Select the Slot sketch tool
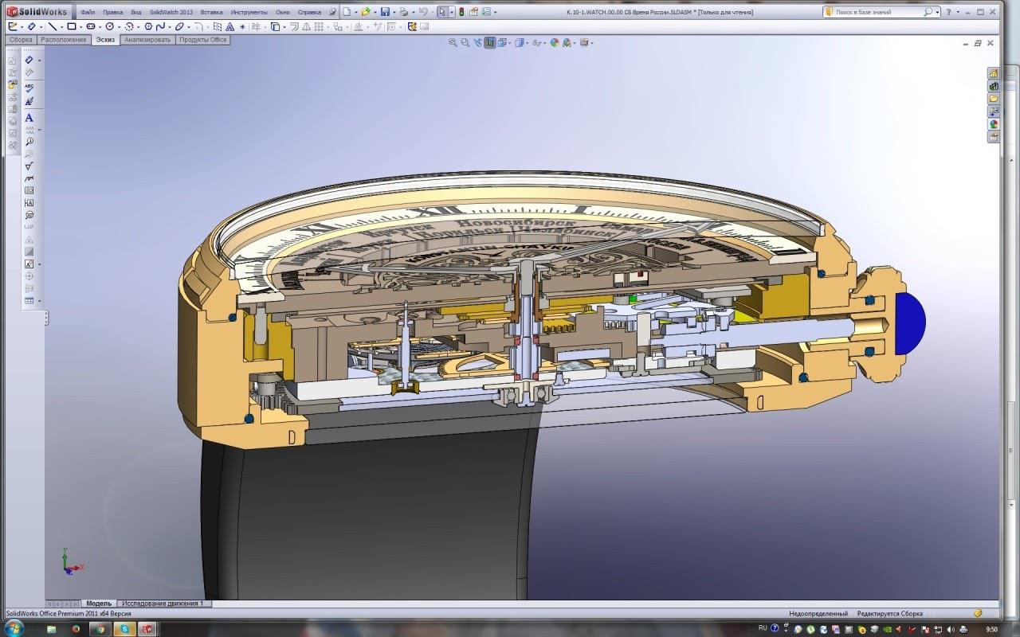Image resolution: width=1020 pixels, height=637 pixels. (90, 26)
